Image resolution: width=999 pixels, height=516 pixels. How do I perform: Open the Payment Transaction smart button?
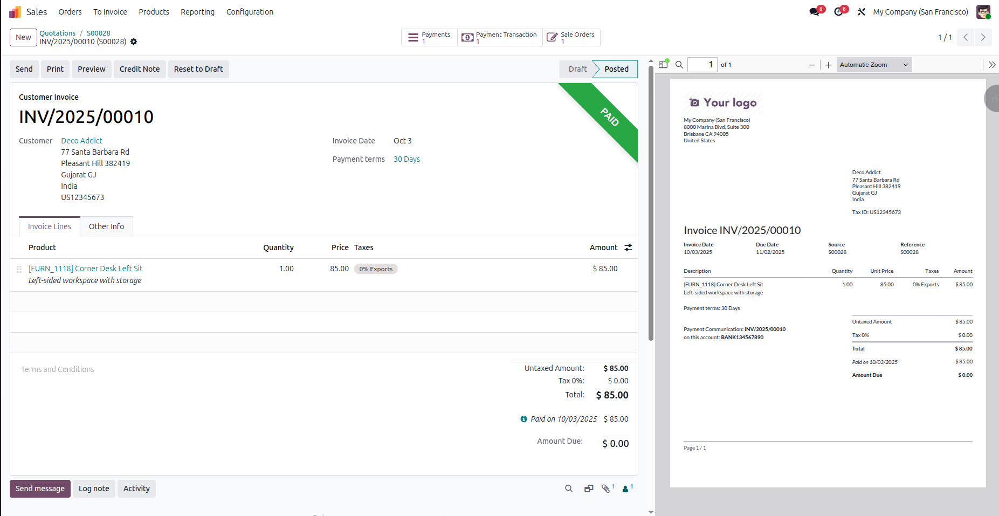click(500, 37)
